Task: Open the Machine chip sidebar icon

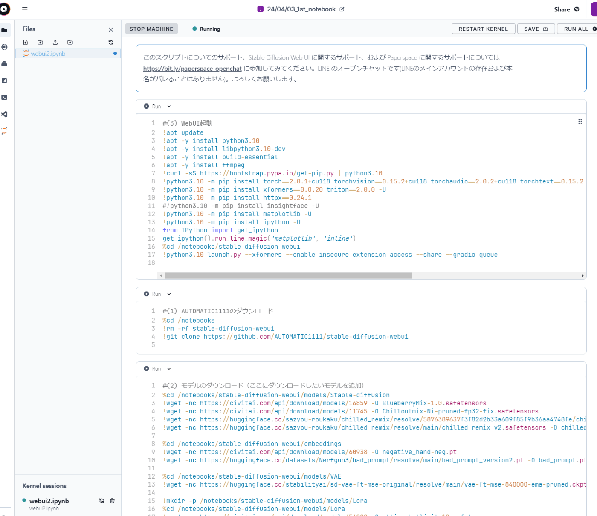Action: point(4,47)
